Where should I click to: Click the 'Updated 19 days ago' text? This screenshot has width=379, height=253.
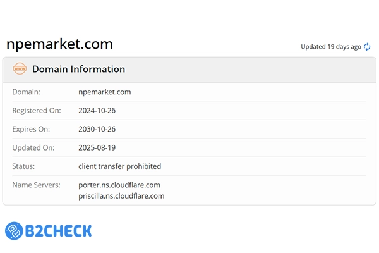pyautogui.click(x=330, y=47)
